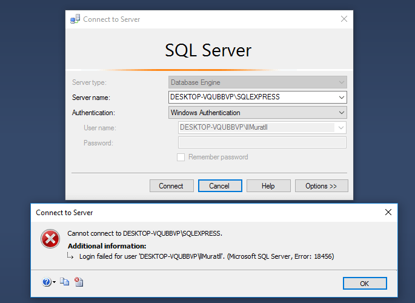
Task: Open the Authentication dropdown
Action: point(257,113)
